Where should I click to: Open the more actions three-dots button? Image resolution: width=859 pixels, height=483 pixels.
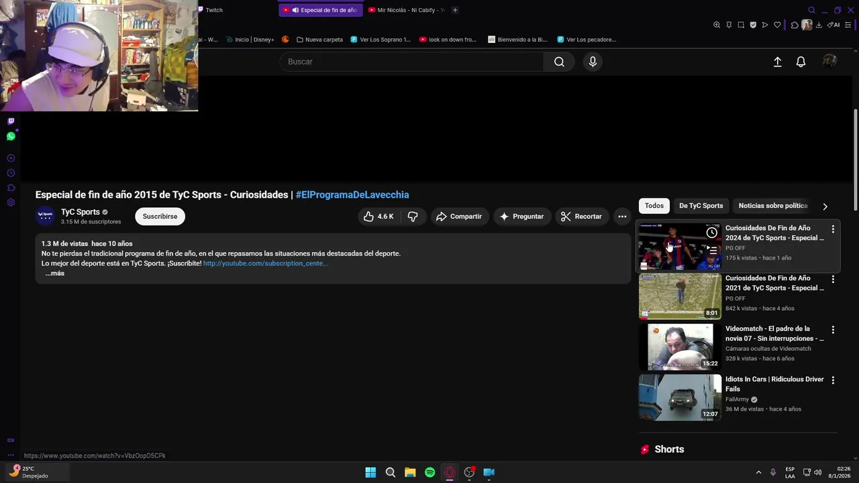click(622, 216)
